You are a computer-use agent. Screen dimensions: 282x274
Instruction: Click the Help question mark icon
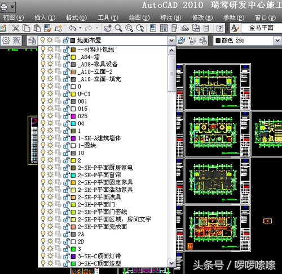[x=220, y=28]
